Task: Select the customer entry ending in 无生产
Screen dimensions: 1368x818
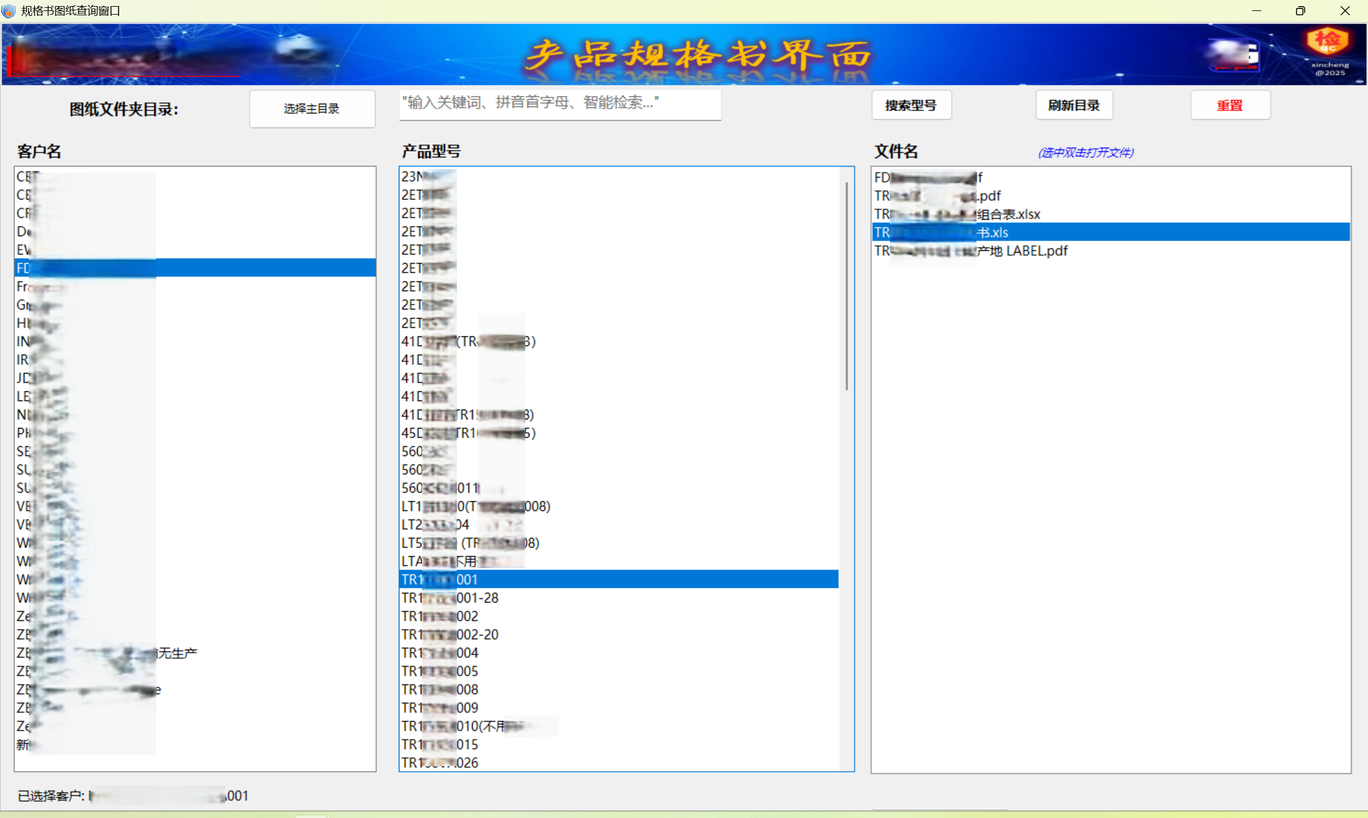Action: click(x=107, y=653)
